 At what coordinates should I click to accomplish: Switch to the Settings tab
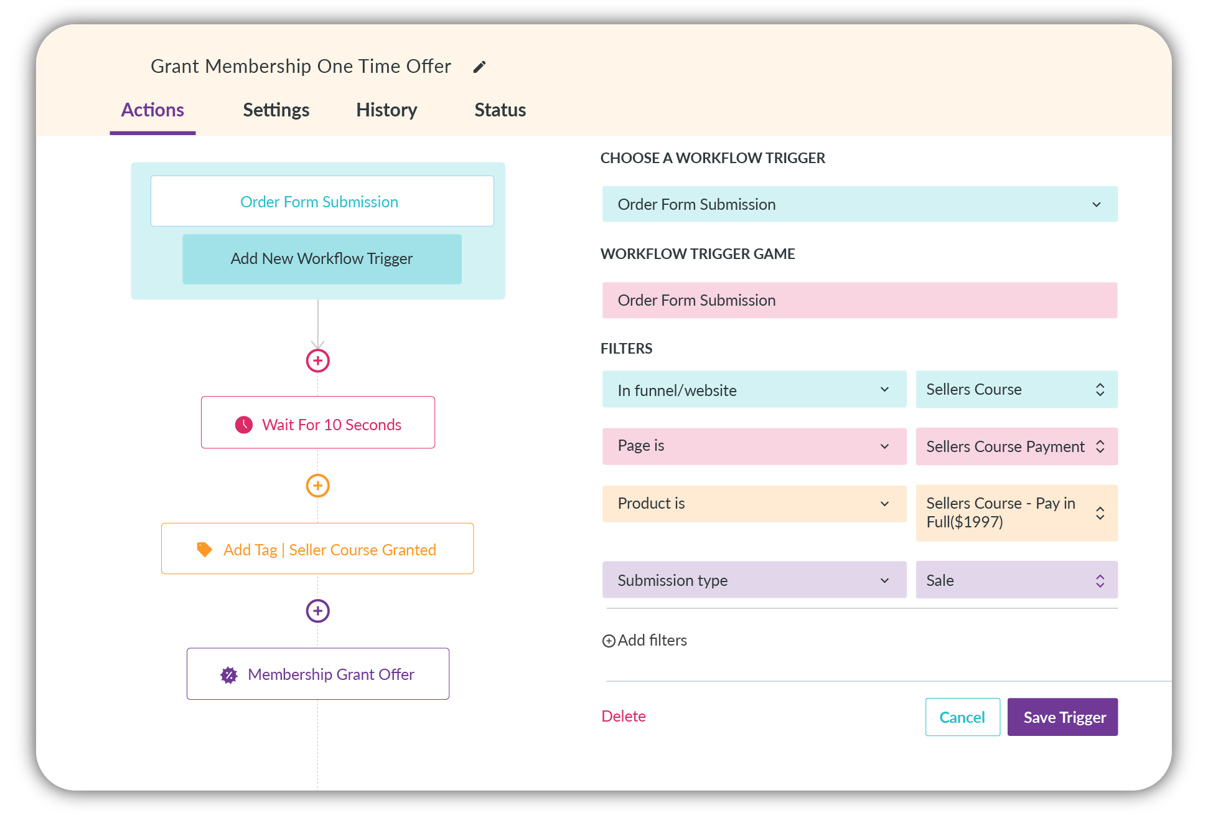(x=276, y=110)
